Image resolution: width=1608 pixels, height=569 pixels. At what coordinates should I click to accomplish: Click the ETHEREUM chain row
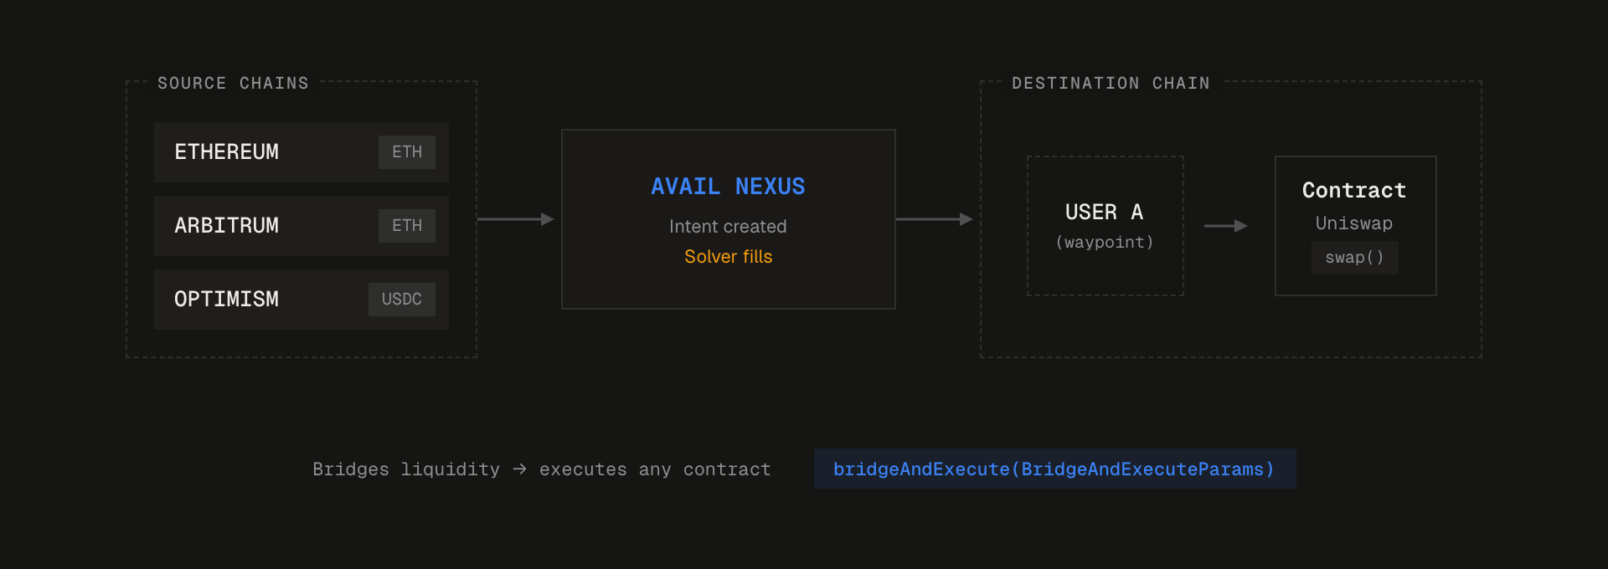point(301,152)
